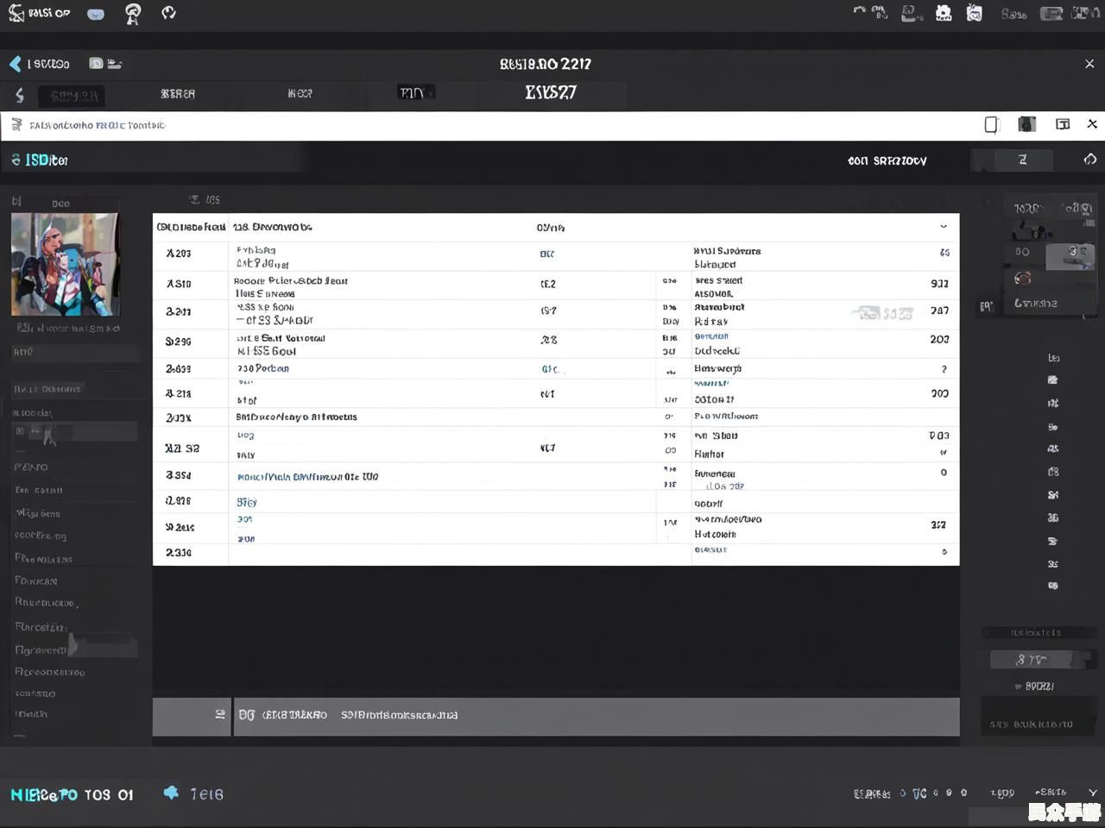The width and height of the screenshot is (1105, 828).
Task: Click the circular refresh icon in top-left bar
Action: [168, 13]
